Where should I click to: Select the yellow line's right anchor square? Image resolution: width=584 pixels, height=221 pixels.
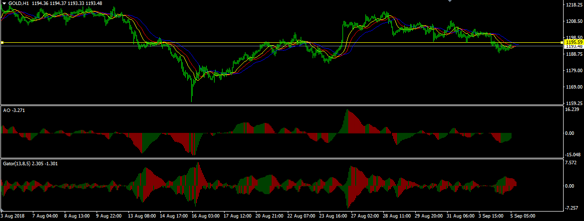[x=562, y=43]
